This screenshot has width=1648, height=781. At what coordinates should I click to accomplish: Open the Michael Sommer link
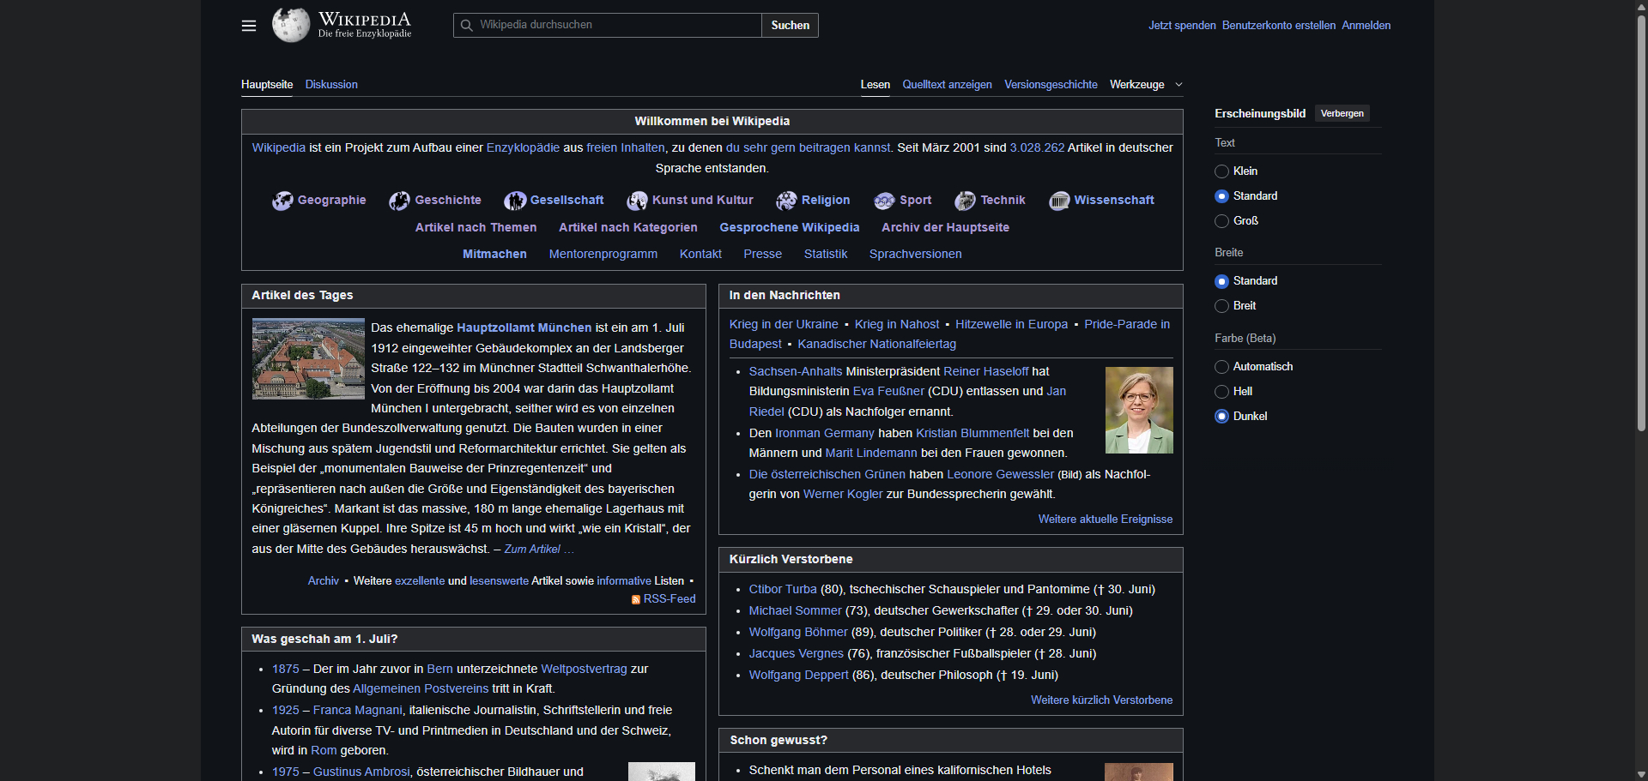(x=795, y=610)
